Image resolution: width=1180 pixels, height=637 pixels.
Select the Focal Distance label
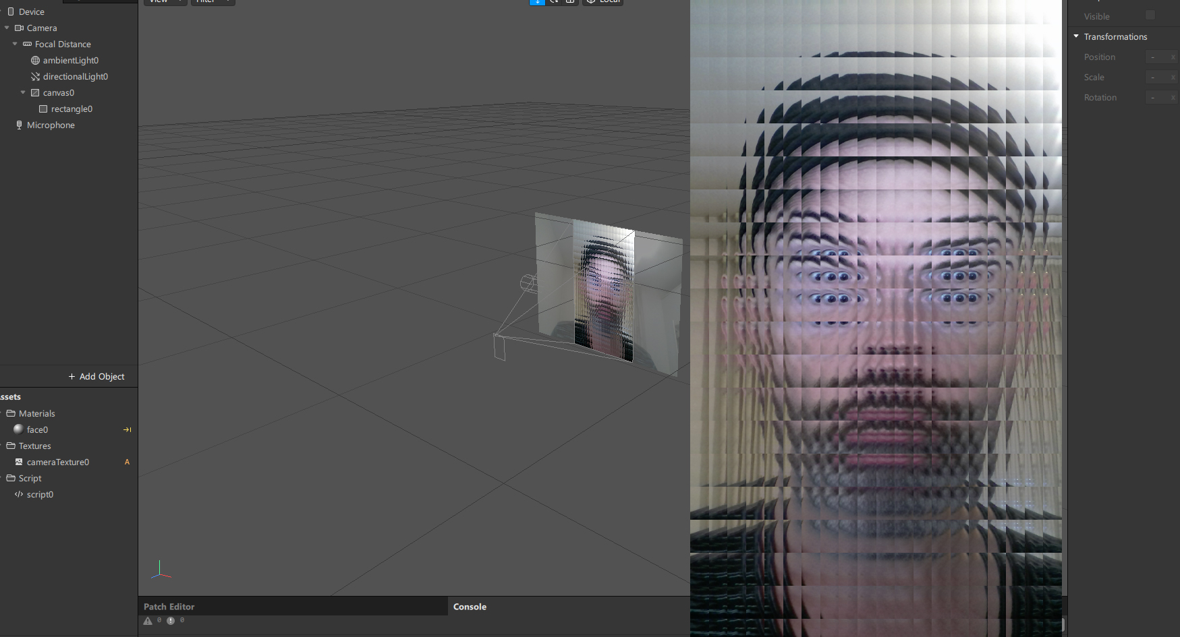coord(63,44)
